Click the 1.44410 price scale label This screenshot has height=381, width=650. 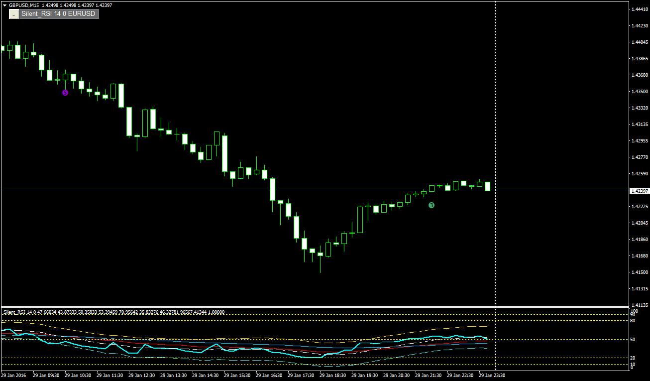pos(639,9)
